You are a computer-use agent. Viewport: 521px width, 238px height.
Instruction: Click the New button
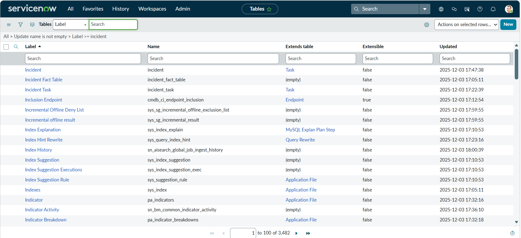tap(508, 24)
